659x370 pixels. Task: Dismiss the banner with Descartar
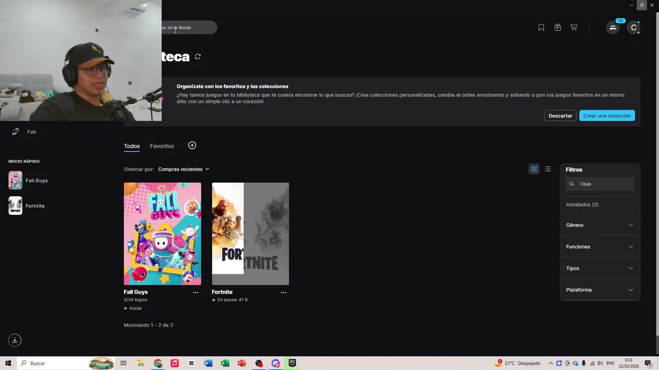(x=560, y=116)
